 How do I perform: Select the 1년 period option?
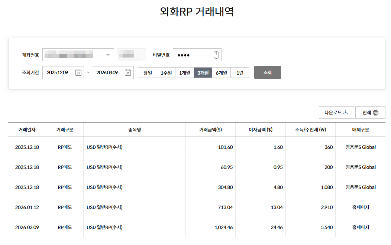coord(240,72)
